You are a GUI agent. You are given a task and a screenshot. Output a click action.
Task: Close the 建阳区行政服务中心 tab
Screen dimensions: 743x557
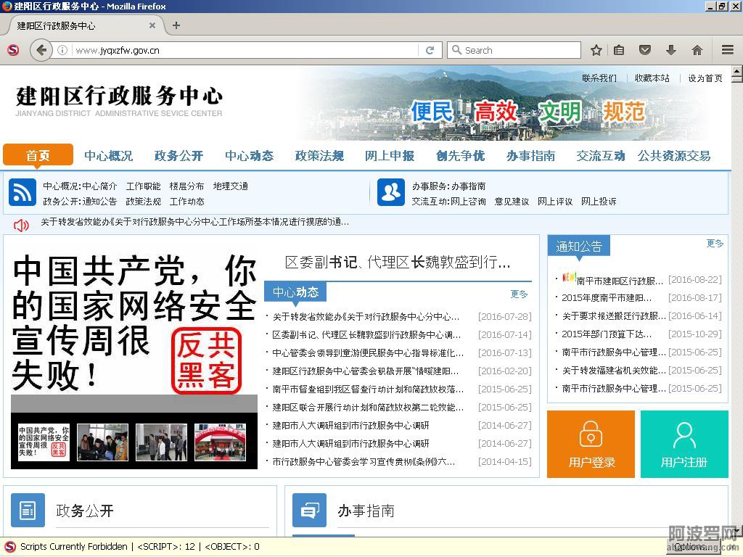pos(152,25)
